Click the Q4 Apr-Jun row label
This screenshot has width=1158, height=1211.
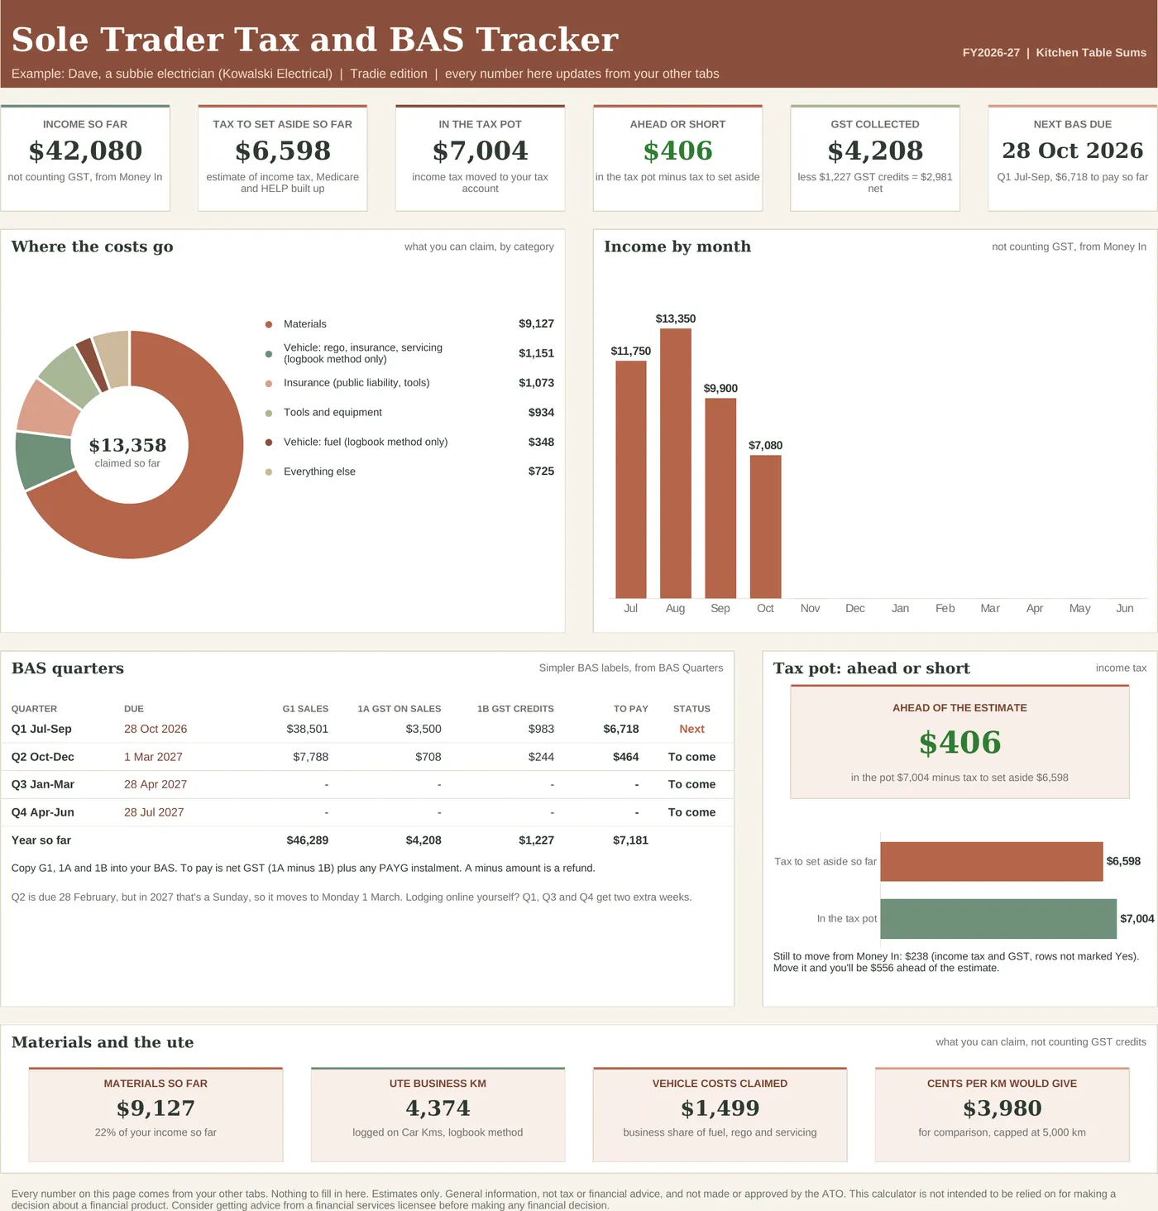click(43, 812)
